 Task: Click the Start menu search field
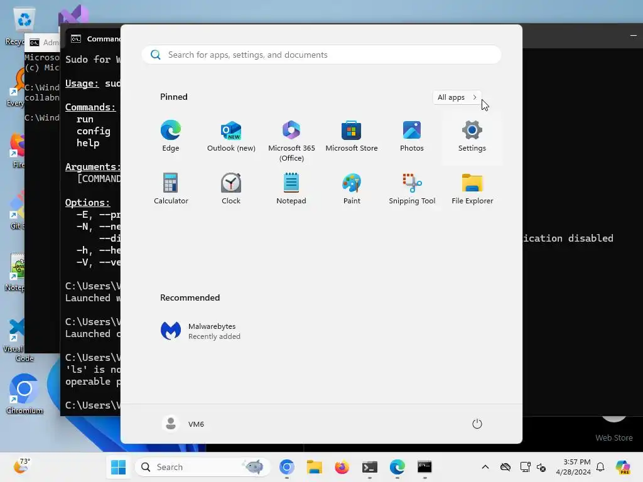click(321, 55)
